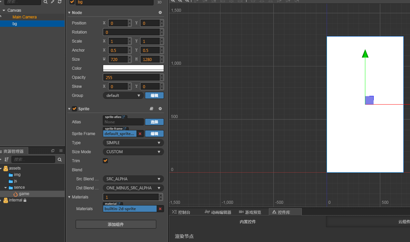The image size is (410, 242).
Task: Click the Materials count stepper arrows
Action: click(x=161, y=197)
